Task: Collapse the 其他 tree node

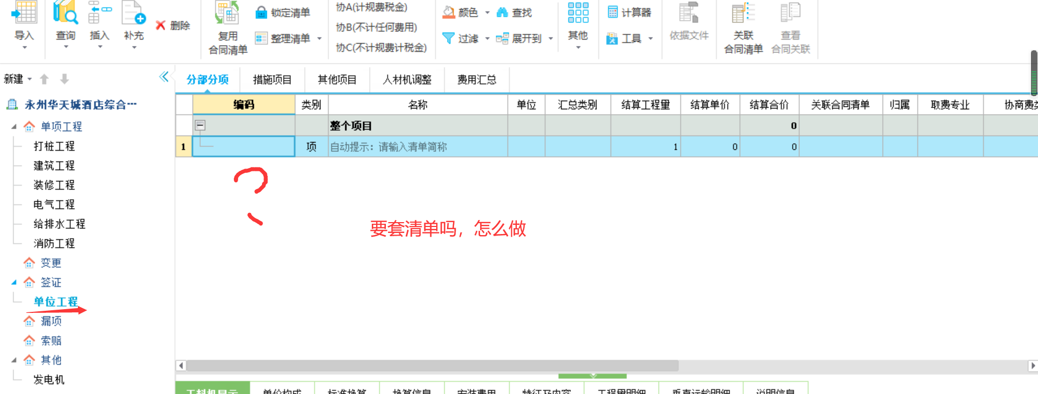Action: coord(14,360)
